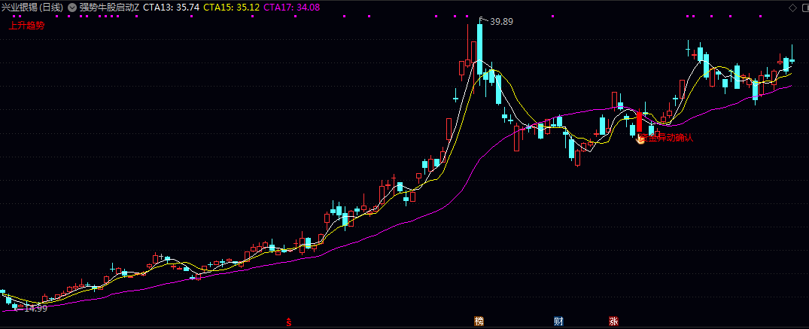Viewport: 809px width, 329px height.
Task: Open the red 涨 event marker
Action: click(613, 321)
